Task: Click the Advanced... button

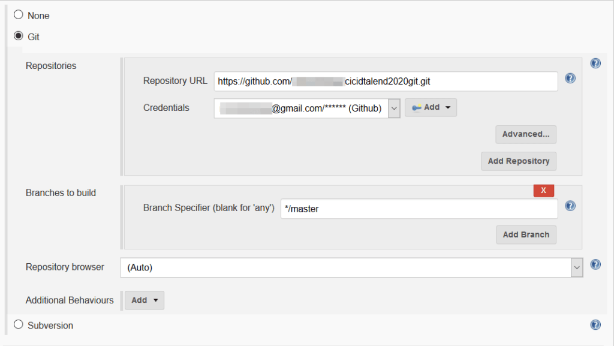Action: pyautogui.click(x=525, y=134)
